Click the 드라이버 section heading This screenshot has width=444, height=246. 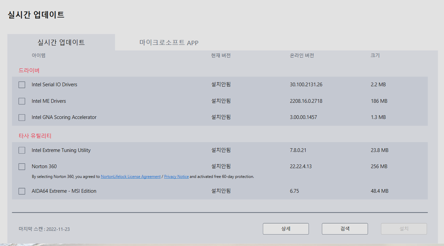point(29,70)
